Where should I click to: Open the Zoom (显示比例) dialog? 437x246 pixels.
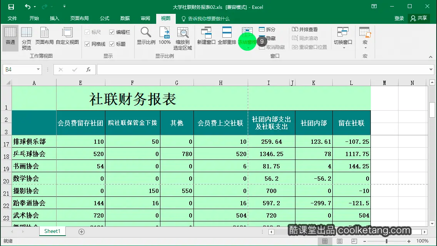146,36
